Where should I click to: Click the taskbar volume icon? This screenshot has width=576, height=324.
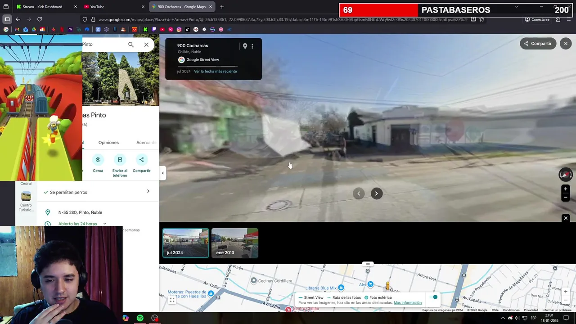[x=517, y=318]
